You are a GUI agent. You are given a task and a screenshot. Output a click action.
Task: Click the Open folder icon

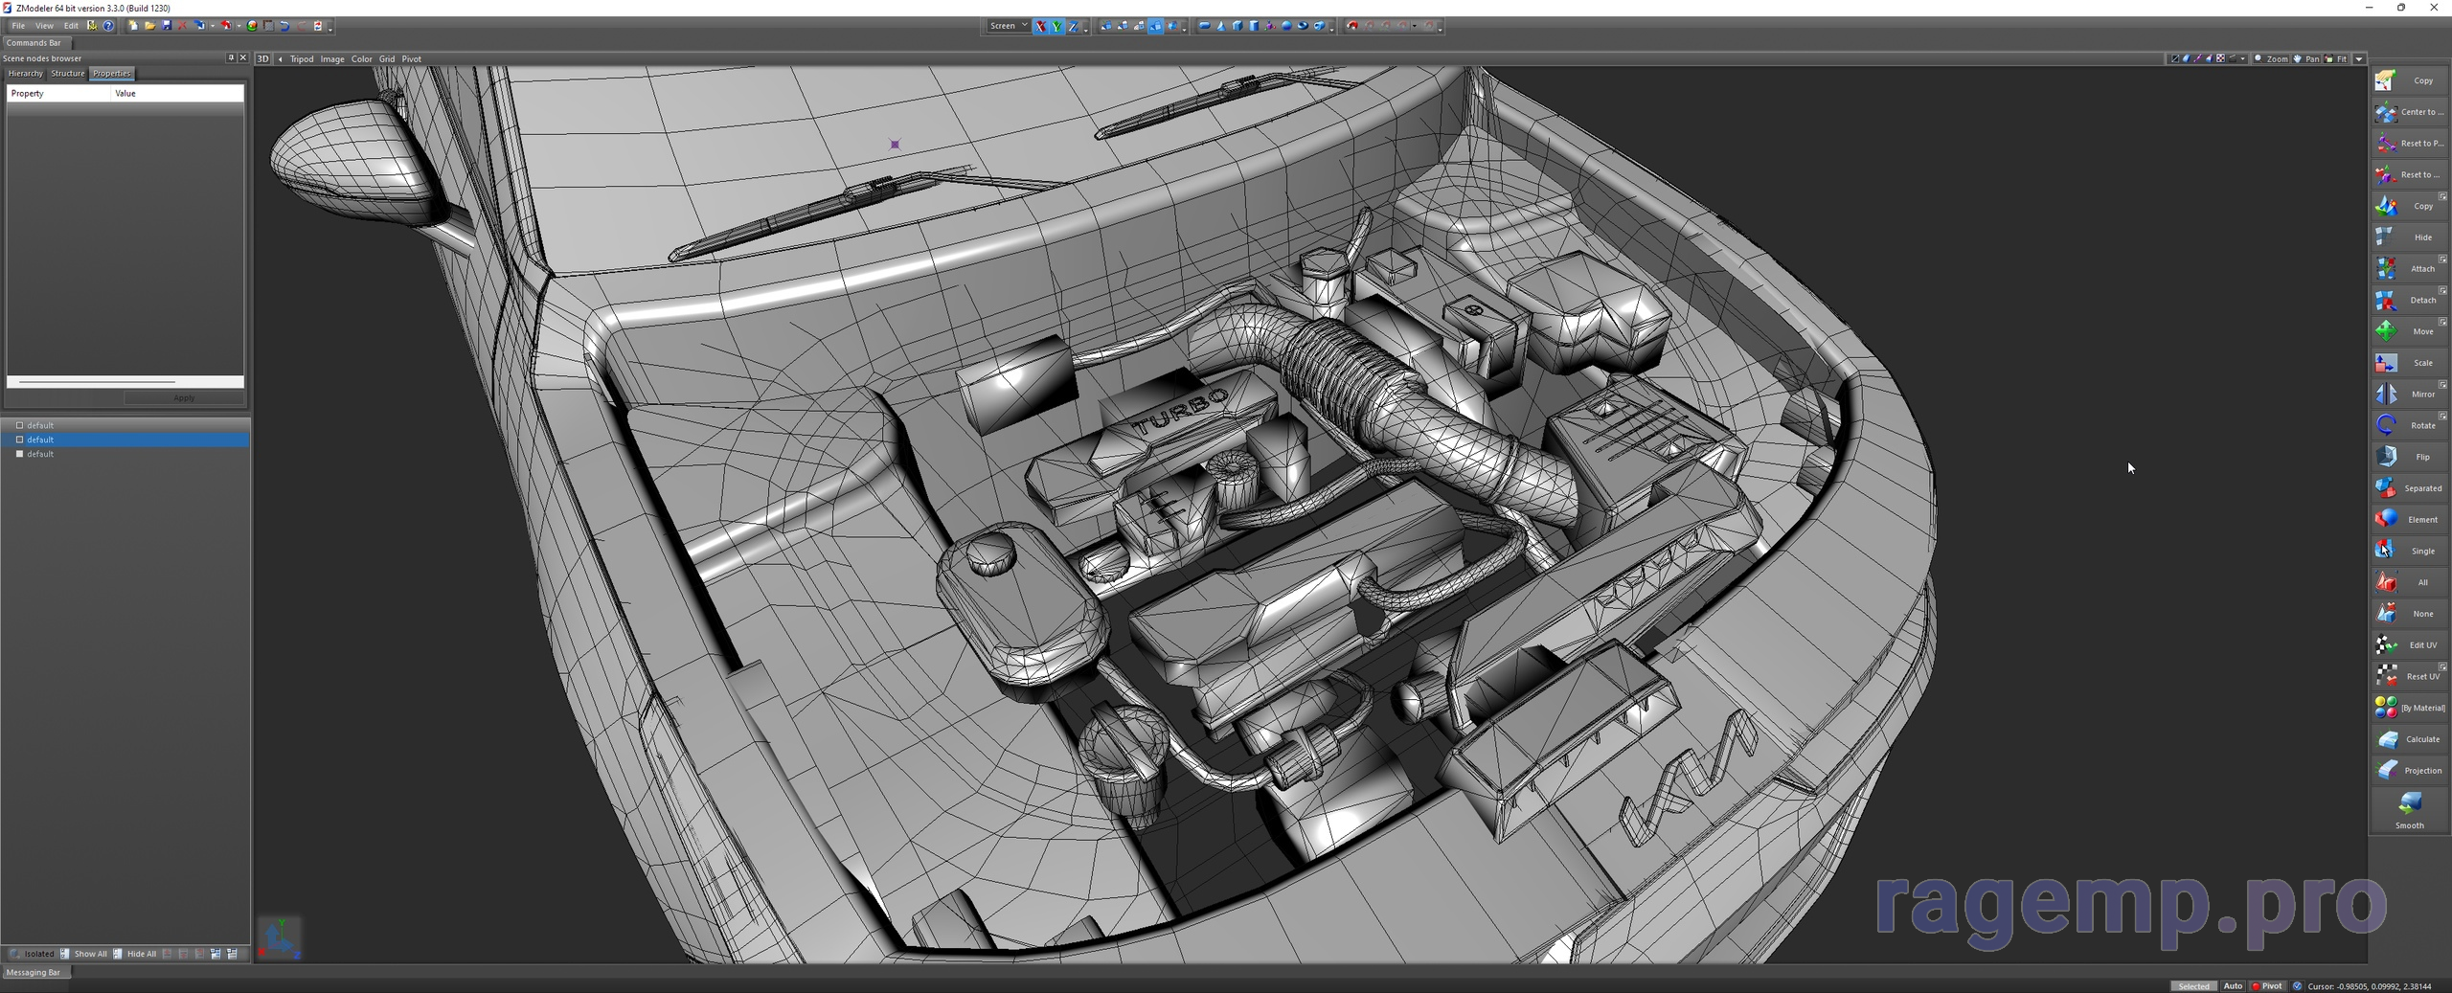[150, 26]
